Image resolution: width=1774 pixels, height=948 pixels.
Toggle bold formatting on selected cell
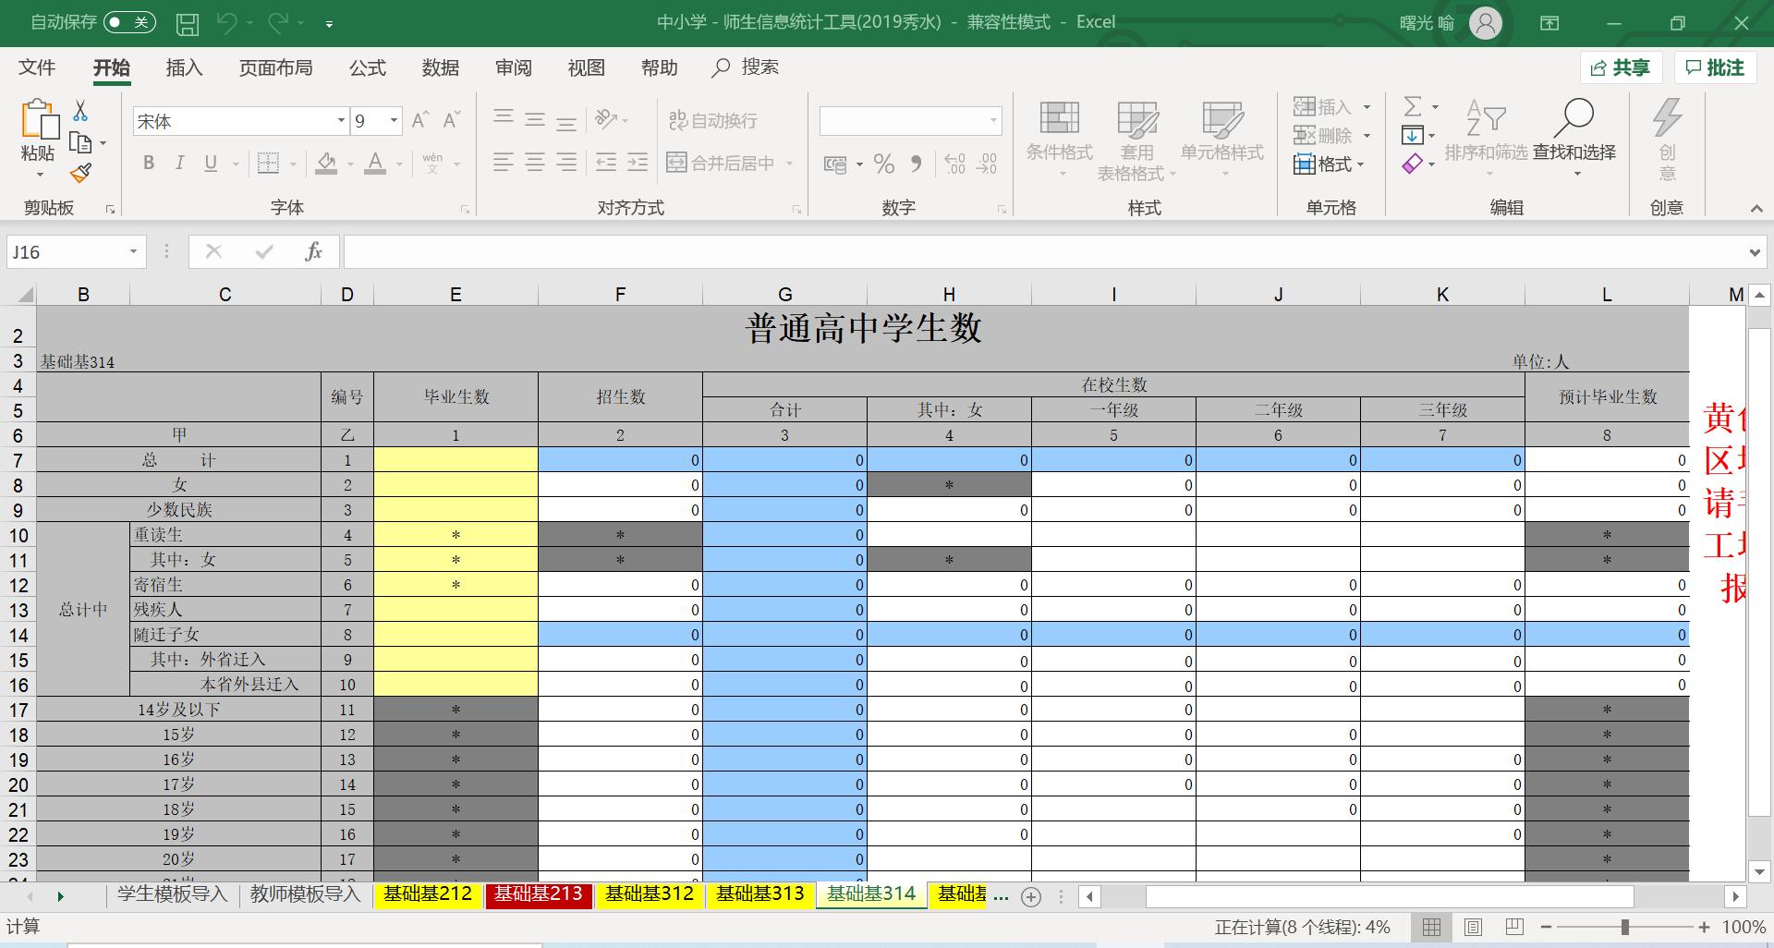tap(148, 163)
